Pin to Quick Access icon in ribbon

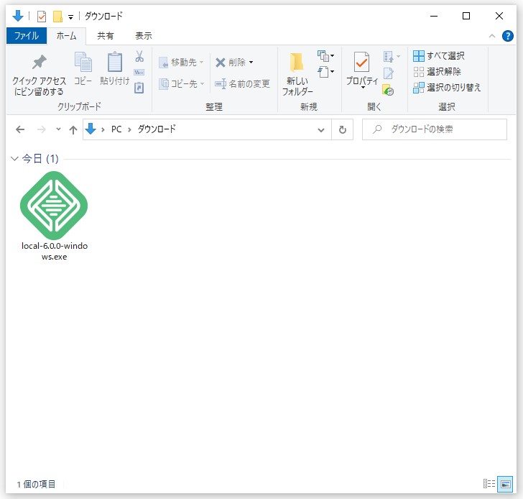click(39, 65)
